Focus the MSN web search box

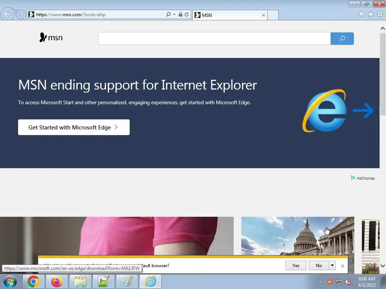[x=214, y=39]
